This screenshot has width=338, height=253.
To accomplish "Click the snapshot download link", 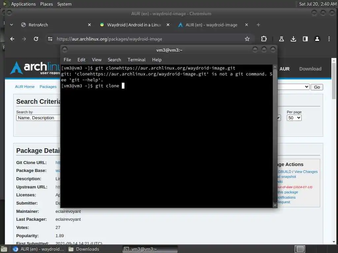I will (287, 177).
